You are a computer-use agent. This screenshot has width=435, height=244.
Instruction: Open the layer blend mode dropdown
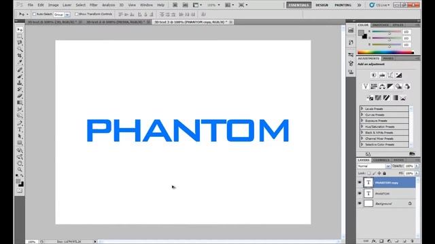pyautogui.click(x=374, y=166)
